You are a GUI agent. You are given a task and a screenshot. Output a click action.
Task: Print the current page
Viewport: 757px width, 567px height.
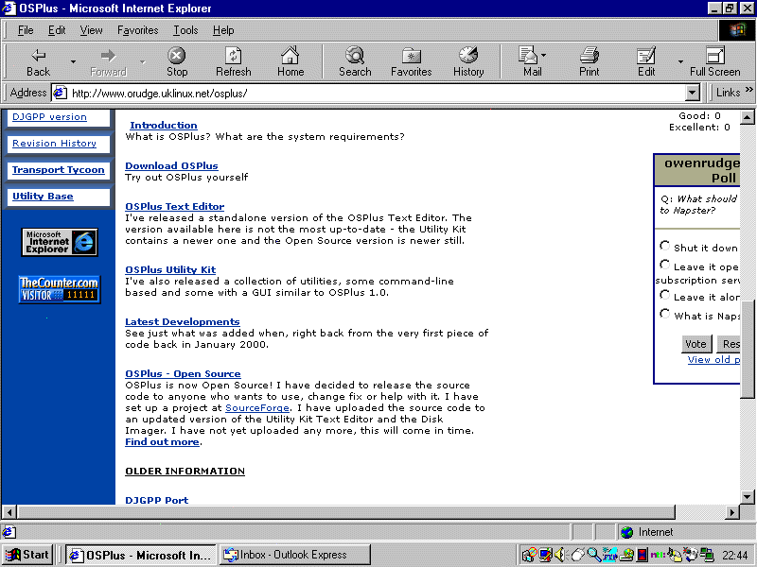(x=589, y=62)
